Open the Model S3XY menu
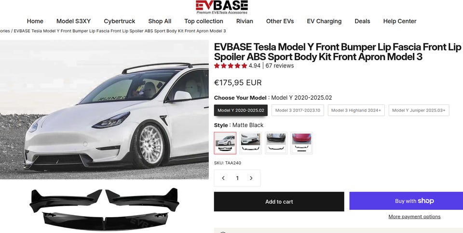 pyautogui.click(x=73, y=21)
